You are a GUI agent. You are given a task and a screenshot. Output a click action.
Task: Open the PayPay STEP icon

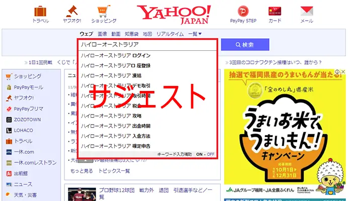coord(243,11)
